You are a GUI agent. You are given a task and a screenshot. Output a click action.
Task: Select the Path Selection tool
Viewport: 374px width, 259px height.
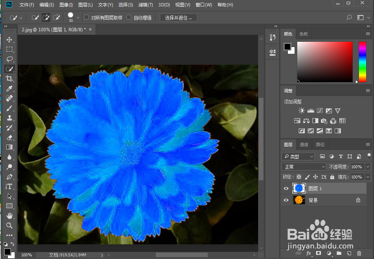click(9, 196)
